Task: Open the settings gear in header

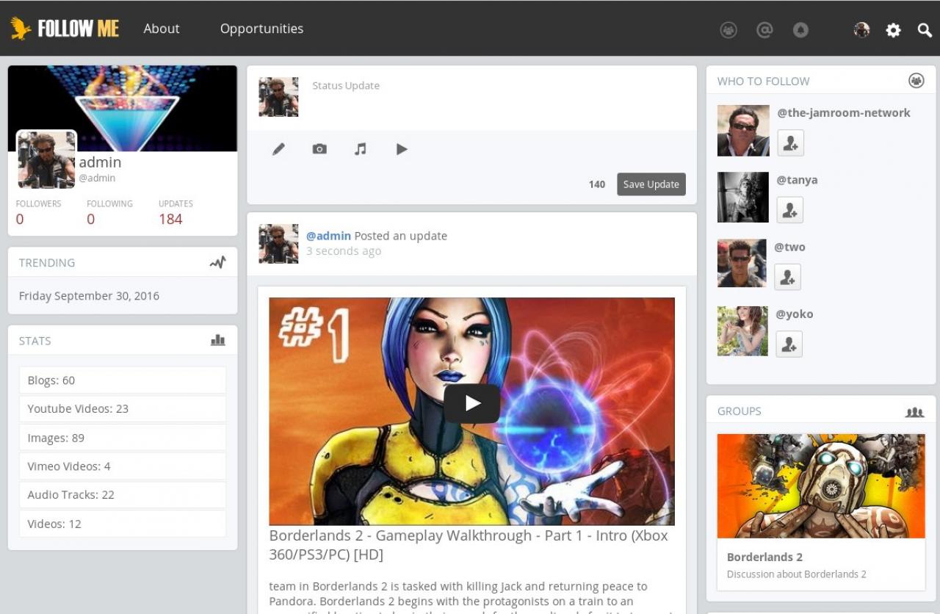Action: coord(893,30)
